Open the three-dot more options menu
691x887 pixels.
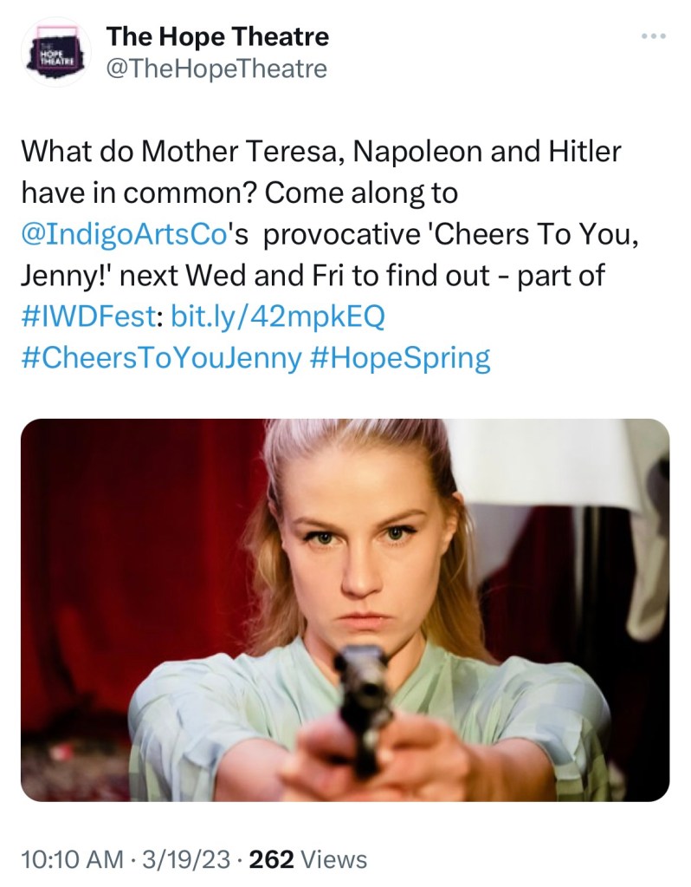[x=654, y=36]
